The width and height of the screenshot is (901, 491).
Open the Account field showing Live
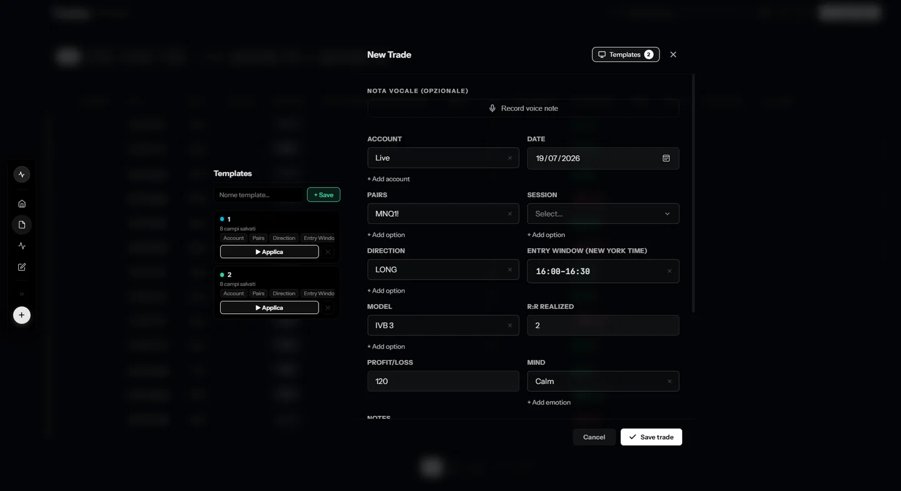pyautogui.click(x=443, y=158)
